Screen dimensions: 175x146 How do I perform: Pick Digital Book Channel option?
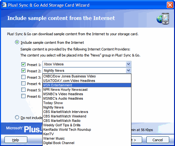[x=87, y=143]
